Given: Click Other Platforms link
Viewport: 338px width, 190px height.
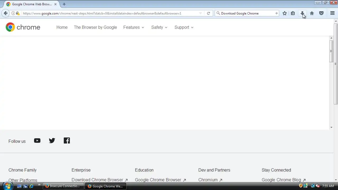Looking at the screenshot, I should pos(23,180).
